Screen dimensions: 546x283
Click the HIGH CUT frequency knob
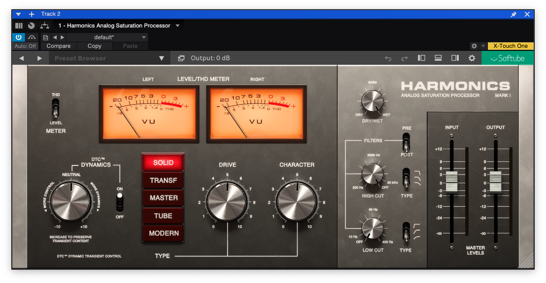[373, 174]
